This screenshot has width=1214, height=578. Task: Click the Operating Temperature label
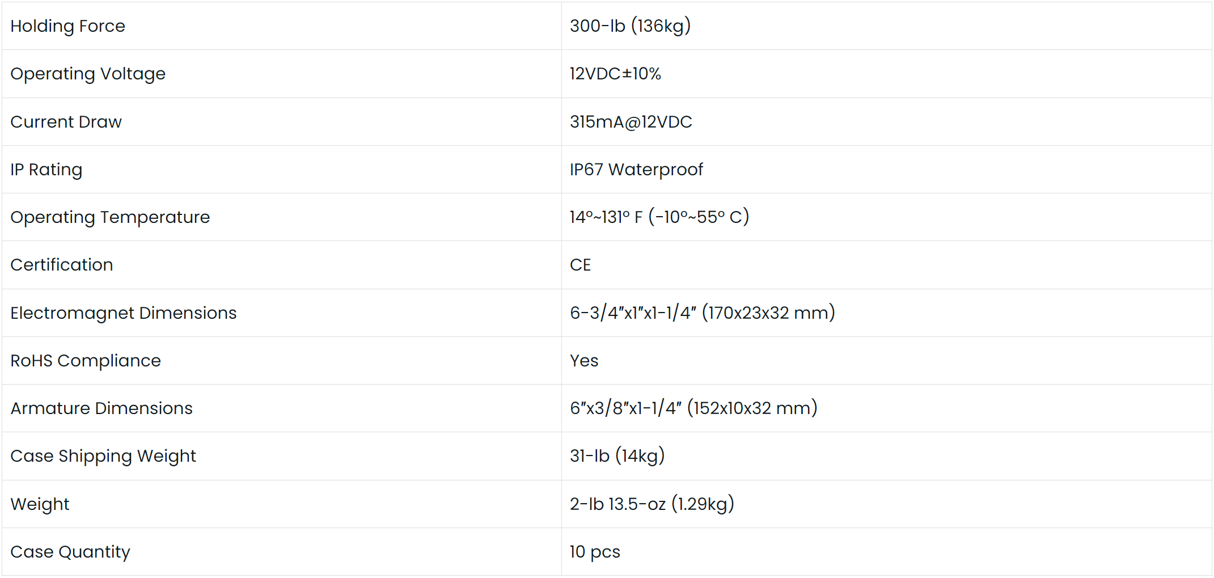tap(110, 217)
